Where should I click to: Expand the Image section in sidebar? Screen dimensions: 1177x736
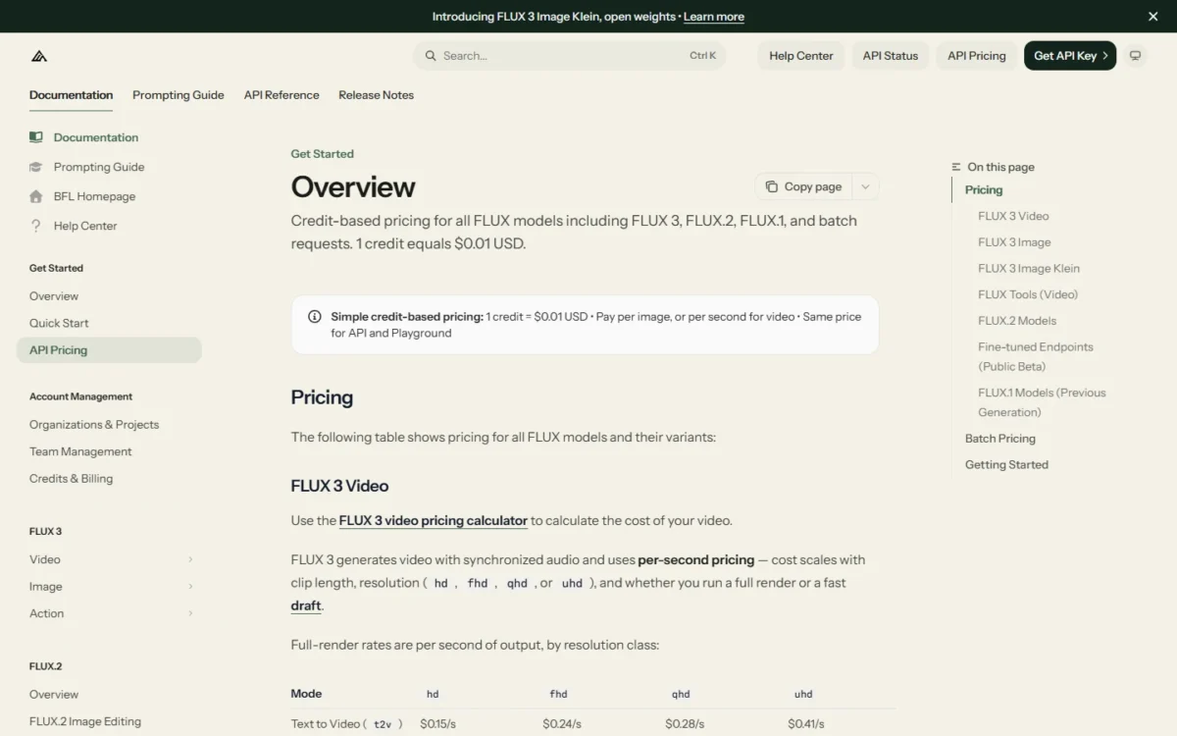click(x=190, y=587)
